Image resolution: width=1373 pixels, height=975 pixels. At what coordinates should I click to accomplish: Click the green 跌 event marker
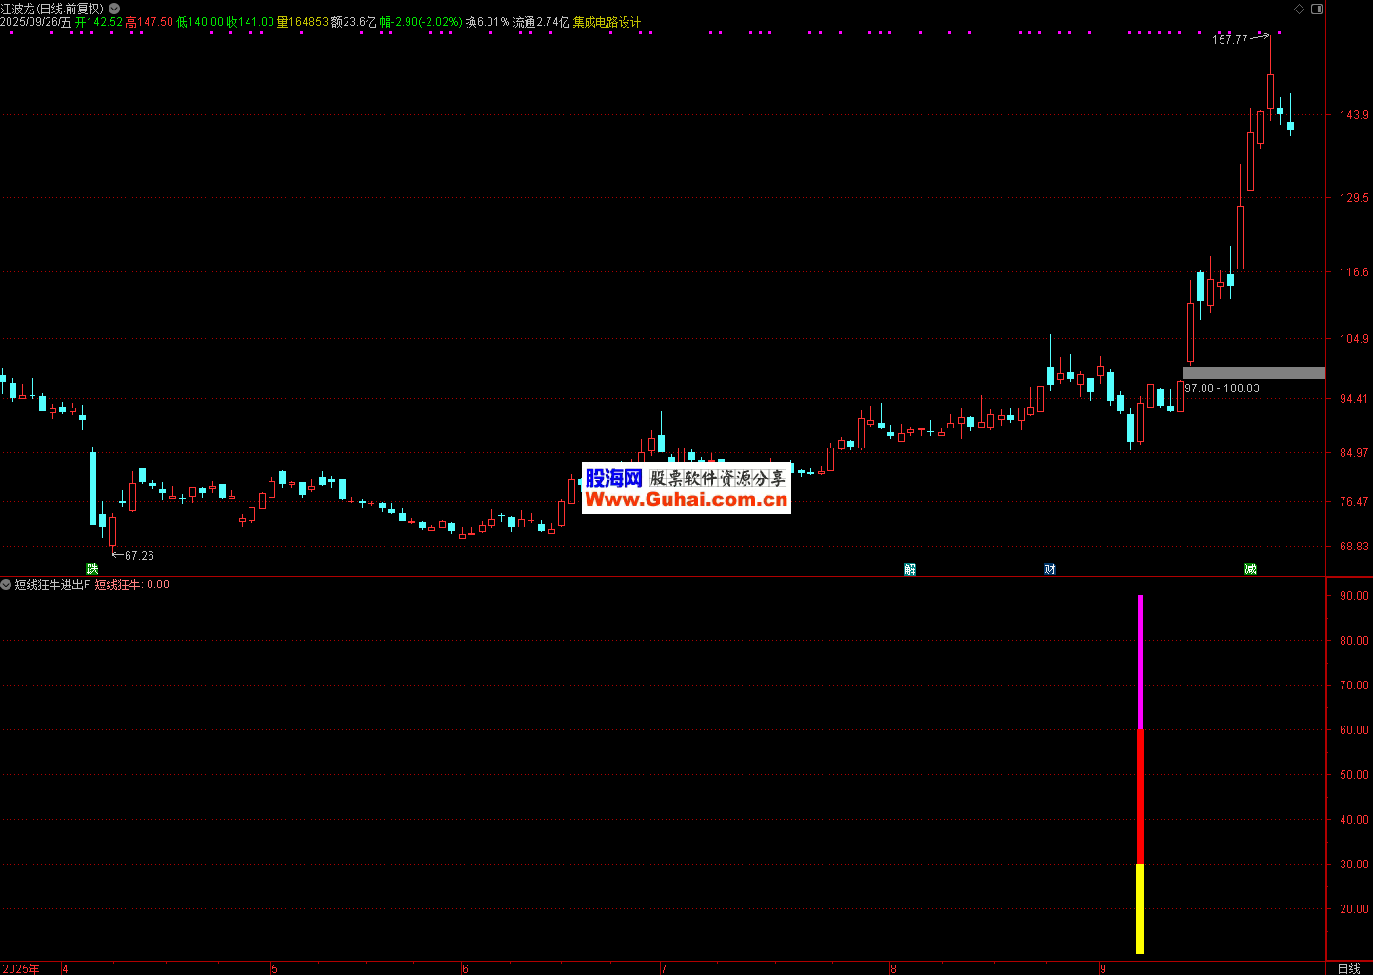92,568
